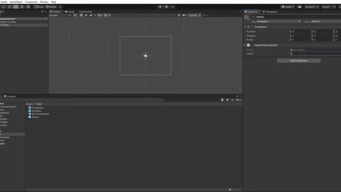Select OrcTwoHanded asset
This screenshot has height=192, width=341.
pos(38,114)
